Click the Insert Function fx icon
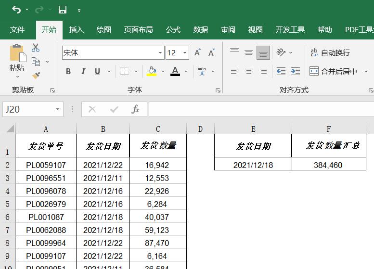This screenshot has width=374, height=269. pyautogui.click(x=135, y=109)
